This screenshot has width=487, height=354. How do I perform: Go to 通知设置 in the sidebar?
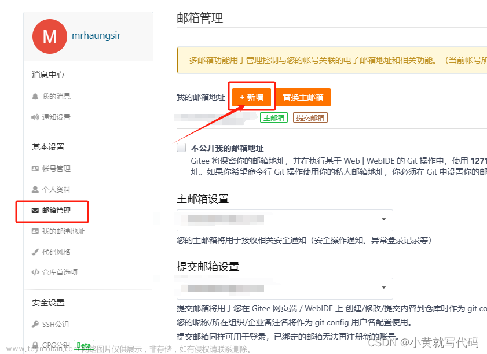coord(56,117)
